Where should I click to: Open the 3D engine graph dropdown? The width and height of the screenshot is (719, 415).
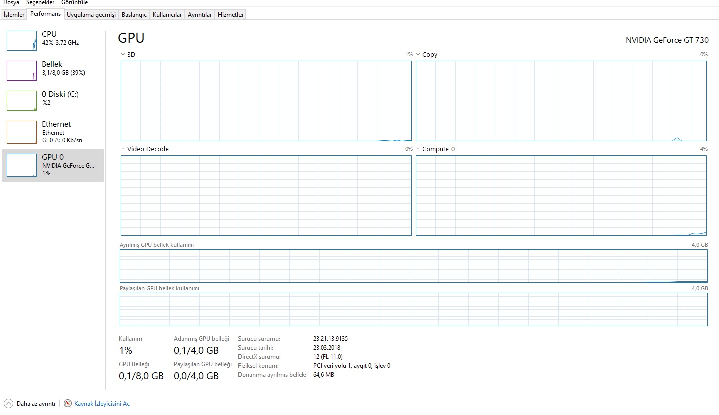pos(123,54)
